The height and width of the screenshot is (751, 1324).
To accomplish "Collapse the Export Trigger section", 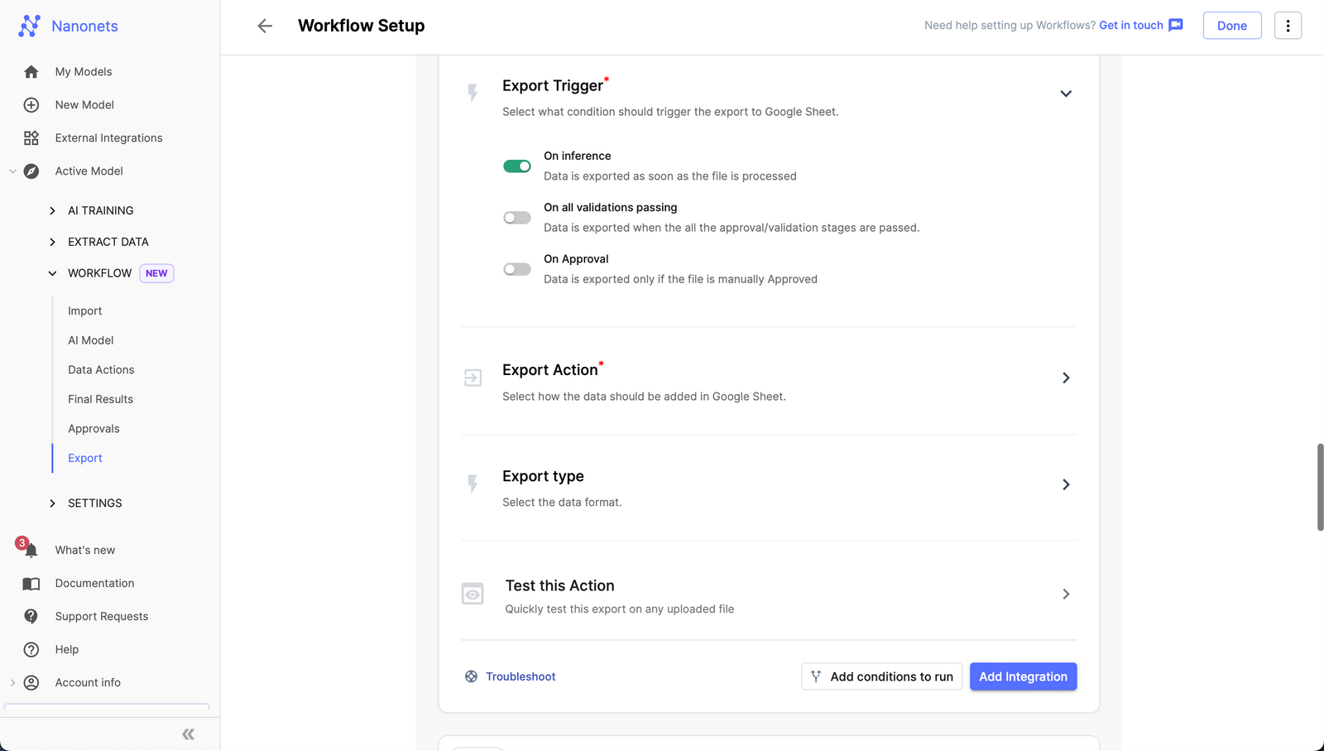I will pos(1066,94).
